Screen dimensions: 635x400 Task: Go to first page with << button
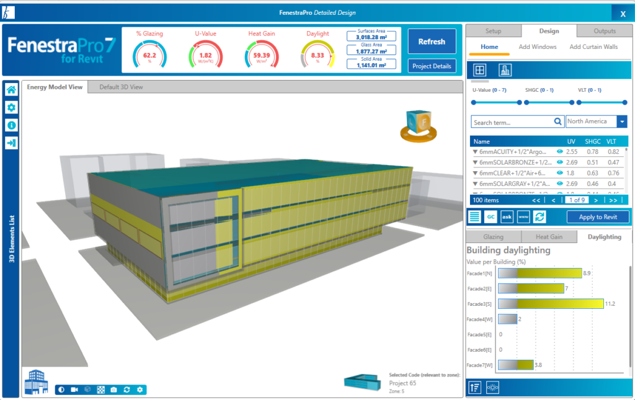536,200
